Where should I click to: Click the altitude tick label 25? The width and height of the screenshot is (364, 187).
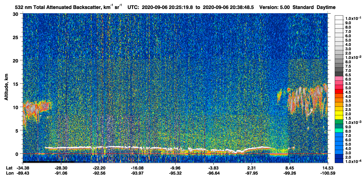(x=16, y=37)
